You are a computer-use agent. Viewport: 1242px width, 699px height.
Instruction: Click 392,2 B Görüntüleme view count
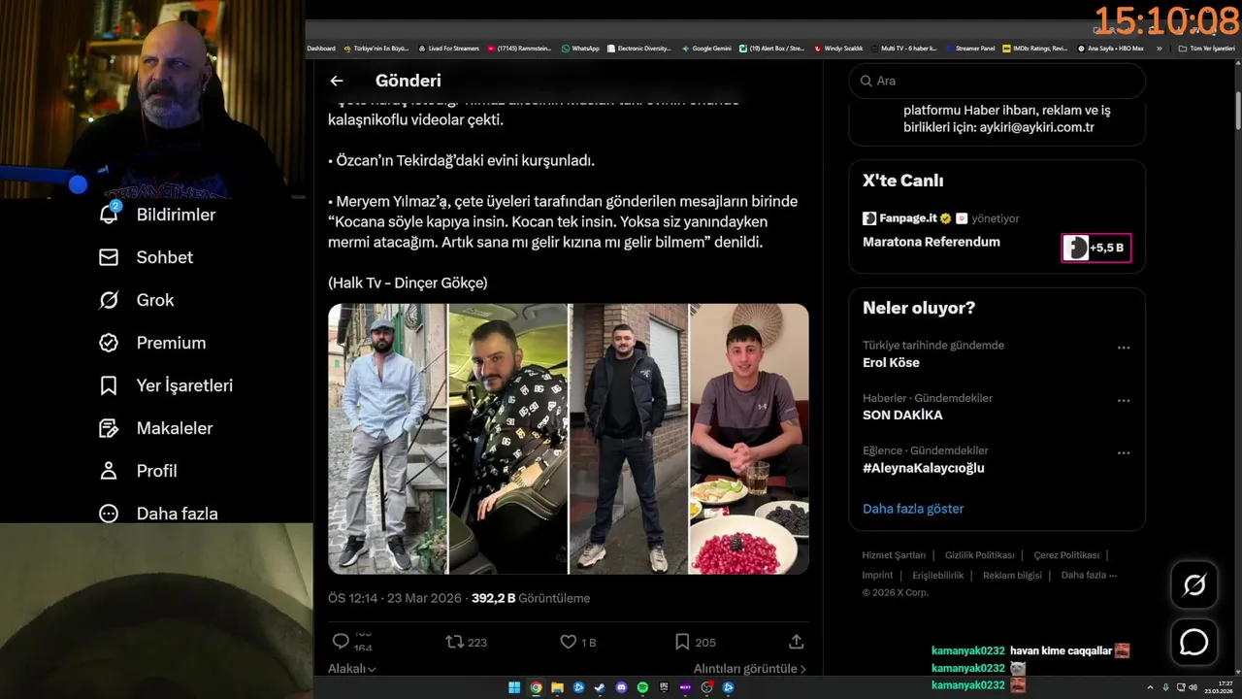pyautogui.click(x=531, y=598)
